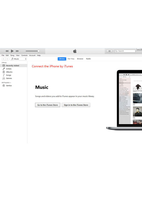142x200 pixels.
Task: Open the Account menu
Action: pyautogui.click(x=32, y=55)
